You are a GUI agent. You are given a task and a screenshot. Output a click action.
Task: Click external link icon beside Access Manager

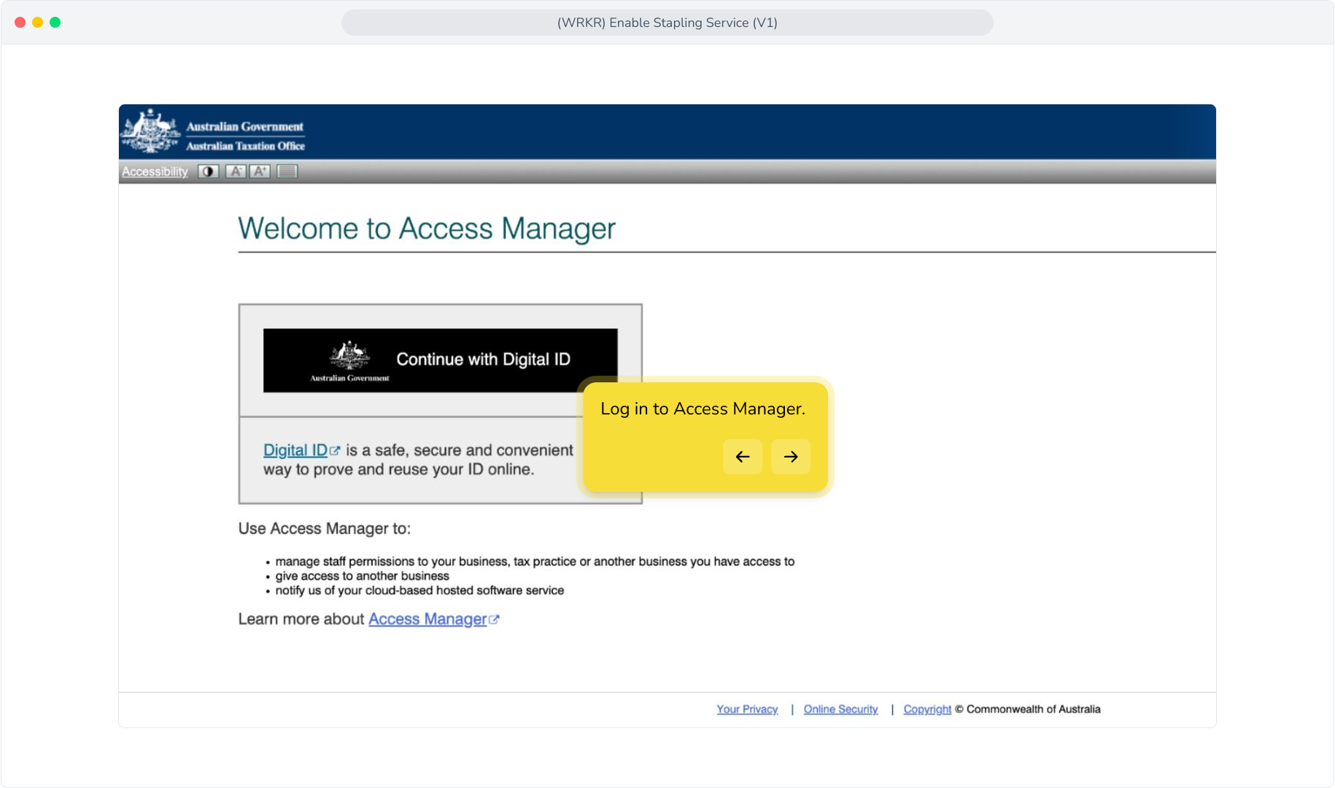click(x=494, y=619)
